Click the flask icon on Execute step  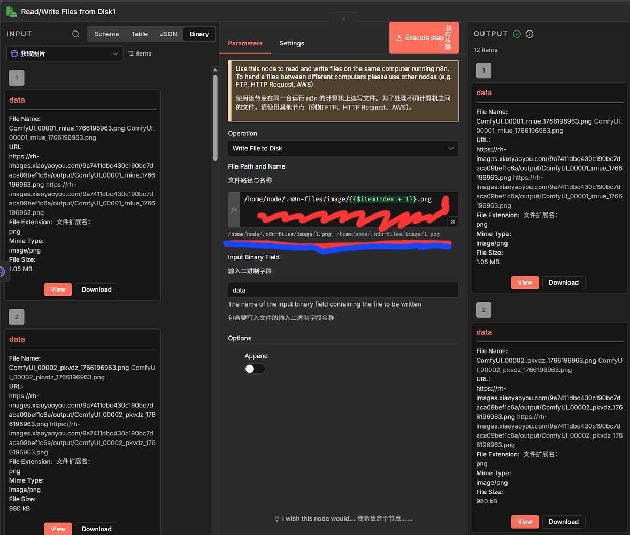pyautogui.click(x=399, y=38)
